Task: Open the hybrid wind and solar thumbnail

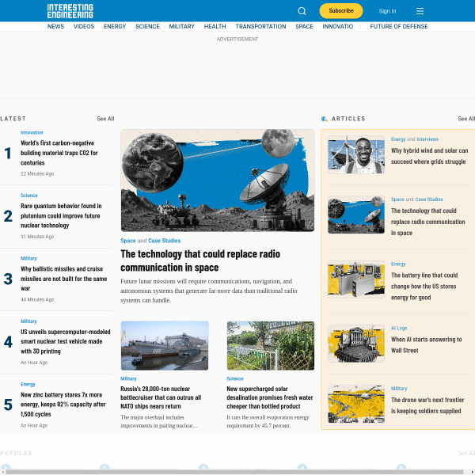Action: 356,155
